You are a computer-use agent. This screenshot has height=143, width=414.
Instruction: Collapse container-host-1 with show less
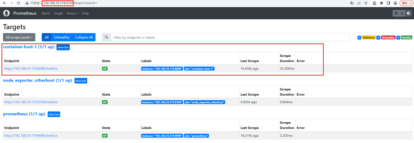tap(63, 47)
